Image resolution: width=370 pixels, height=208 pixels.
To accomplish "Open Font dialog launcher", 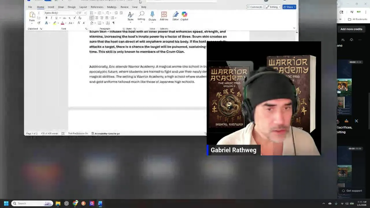I will pos(86,29).
